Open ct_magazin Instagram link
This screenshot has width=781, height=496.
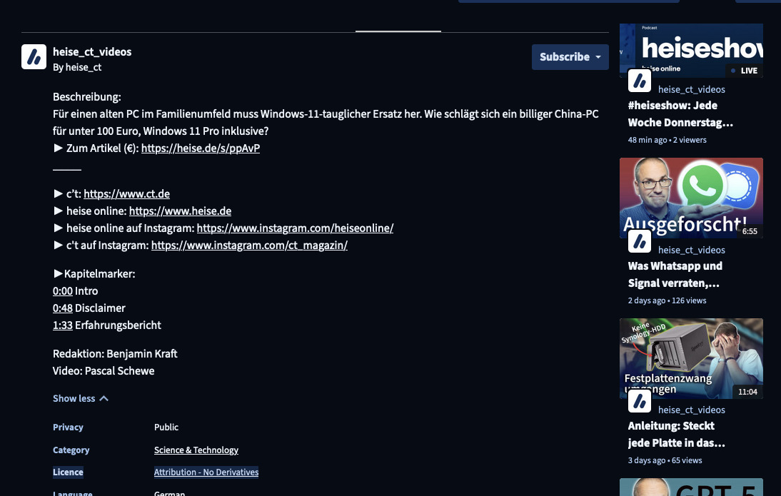249,245
